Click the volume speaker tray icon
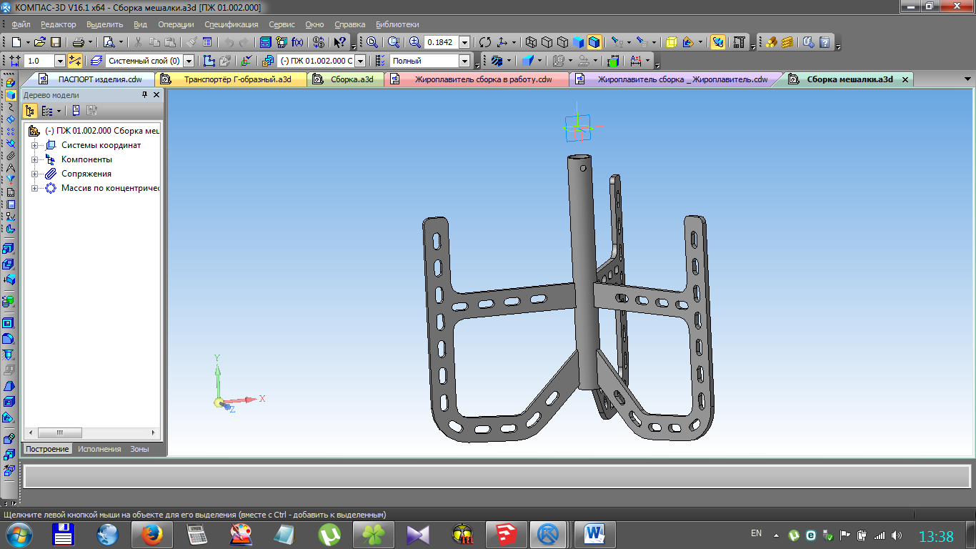Screen dimensions: 976x549 [x=897, y=535]
